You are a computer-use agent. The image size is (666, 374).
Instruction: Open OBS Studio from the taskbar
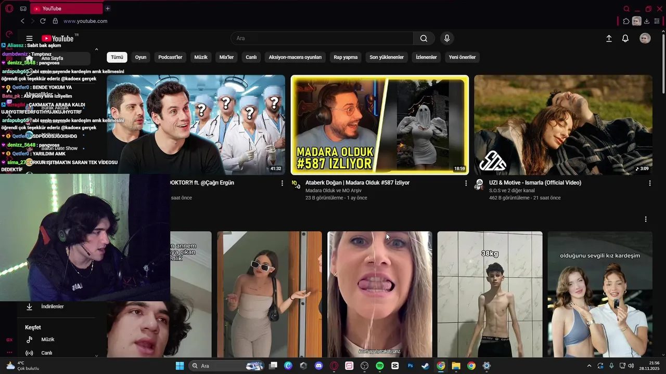point(365,366)
